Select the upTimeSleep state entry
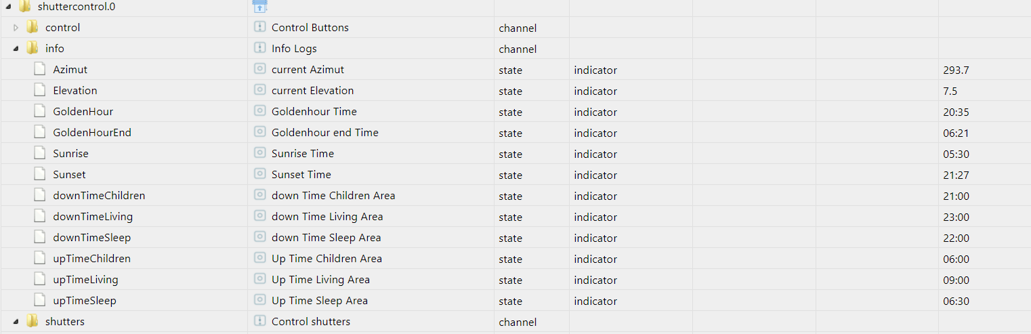Image resolution: width=1031 pixels, height=334 pixels. [85, 300]
